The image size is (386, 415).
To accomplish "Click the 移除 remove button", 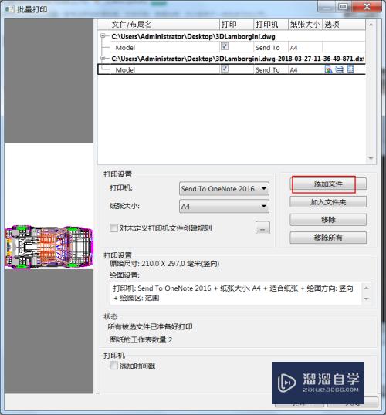I will coord(328,220).
